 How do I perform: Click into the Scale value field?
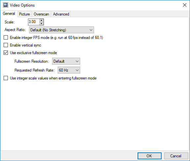[34, 22]
